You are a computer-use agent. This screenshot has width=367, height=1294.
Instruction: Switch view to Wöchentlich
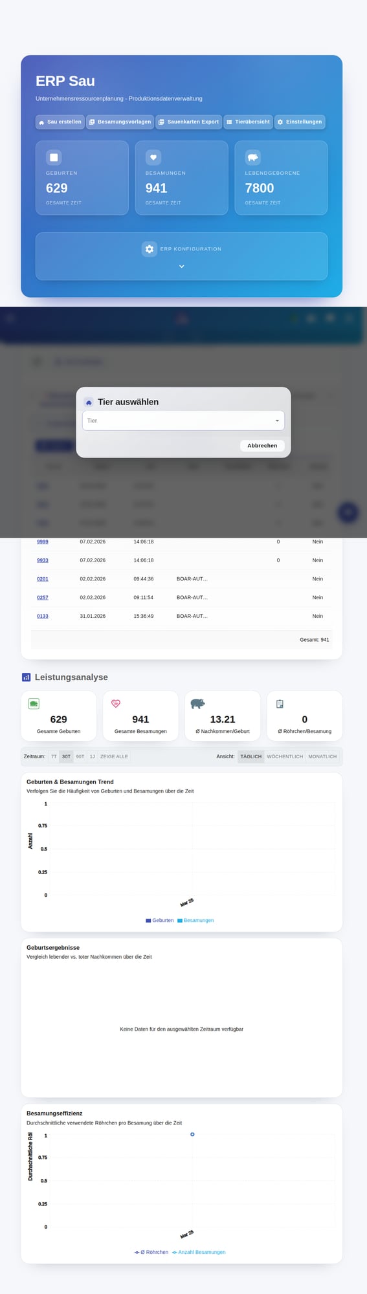click(x=285, y=756)
